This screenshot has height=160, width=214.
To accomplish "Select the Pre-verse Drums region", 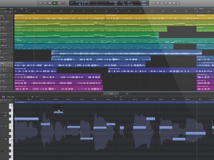I will [x=151, y=17].
